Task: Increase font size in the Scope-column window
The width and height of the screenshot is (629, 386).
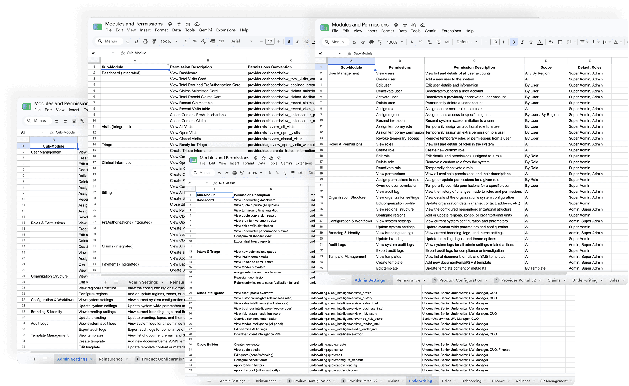Action: click(x=503, y=42)
